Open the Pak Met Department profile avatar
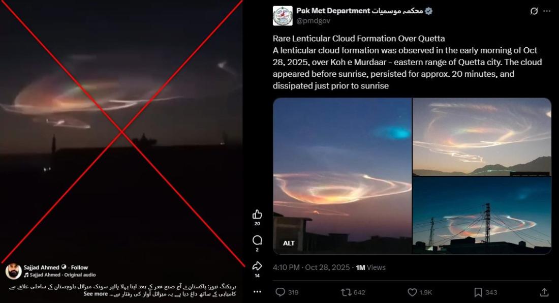The image size is (559, 303). [x=283, y=16]
